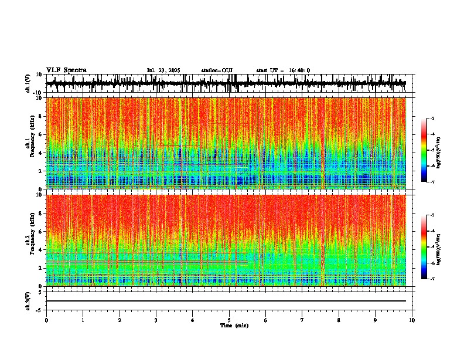Click the ch.2 "Frequency (kHz)" axis label
The height and width of the screenshot is (359, 464).
pyautogui.click(x=32, y=233)
